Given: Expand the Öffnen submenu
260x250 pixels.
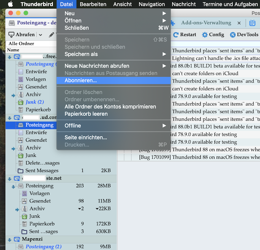Looking at the screenshot, I should [x=113, y=21].
